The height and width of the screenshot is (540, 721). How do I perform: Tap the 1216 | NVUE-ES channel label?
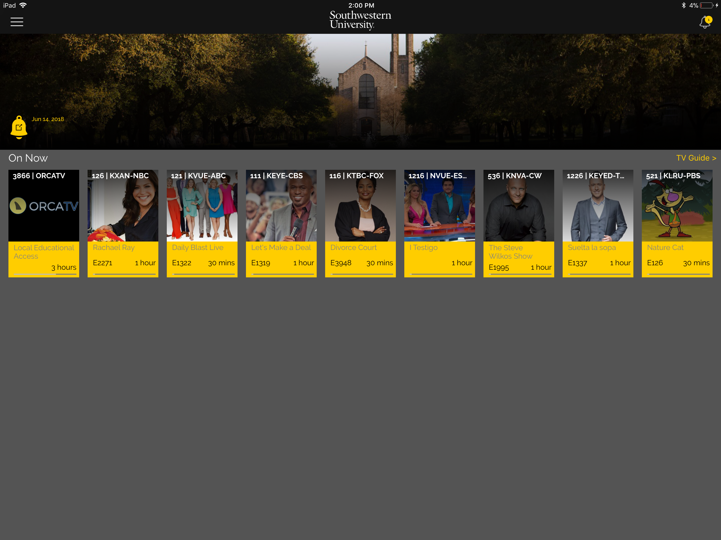point(438,176)
